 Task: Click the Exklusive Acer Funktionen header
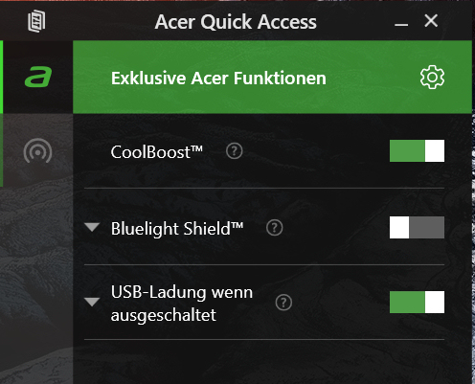click(218, 79)
